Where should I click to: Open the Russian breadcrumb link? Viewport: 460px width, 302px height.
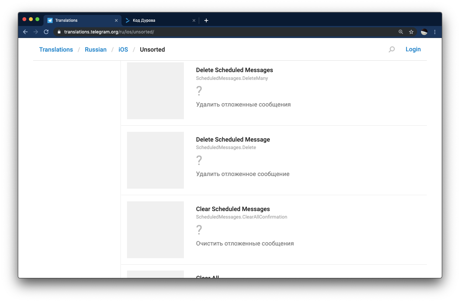[96, 50]
